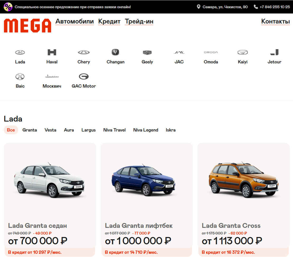Filter Lada models by Aura
Screen dimensions: 293x257
[69, 130]
